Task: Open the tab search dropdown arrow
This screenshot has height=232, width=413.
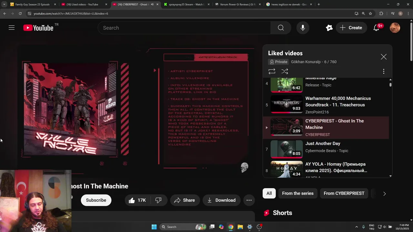Action: point(4,5)
